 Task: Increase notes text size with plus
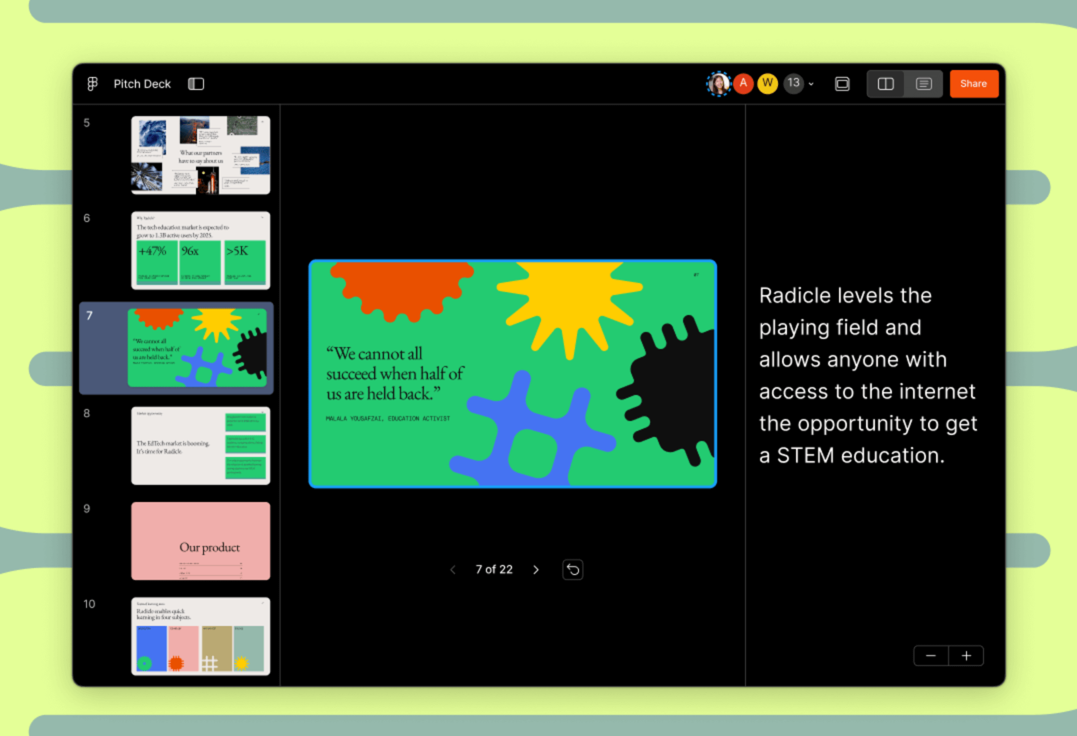point(966,655)
